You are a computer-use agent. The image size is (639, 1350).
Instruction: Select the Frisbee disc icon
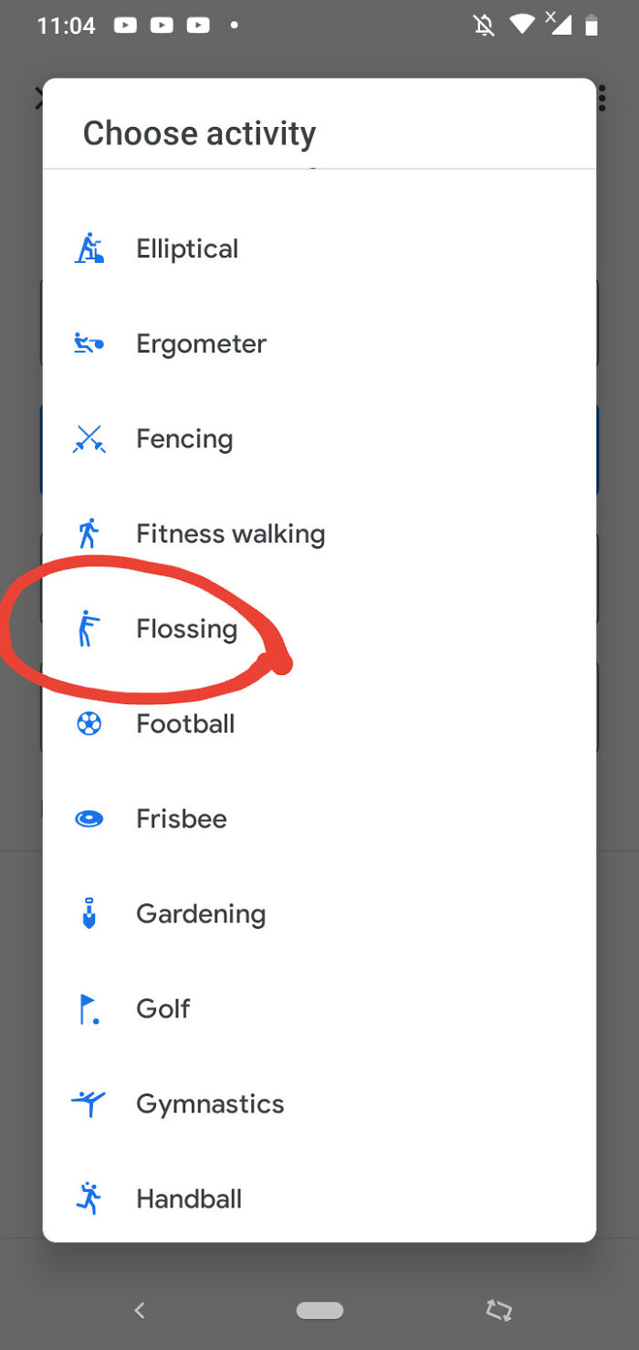88,817
